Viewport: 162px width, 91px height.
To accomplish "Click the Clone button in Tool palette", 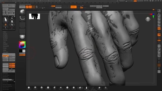I will tap(4, 11).
